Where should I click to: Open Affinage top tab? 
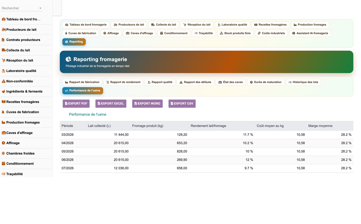coord(111,33)
